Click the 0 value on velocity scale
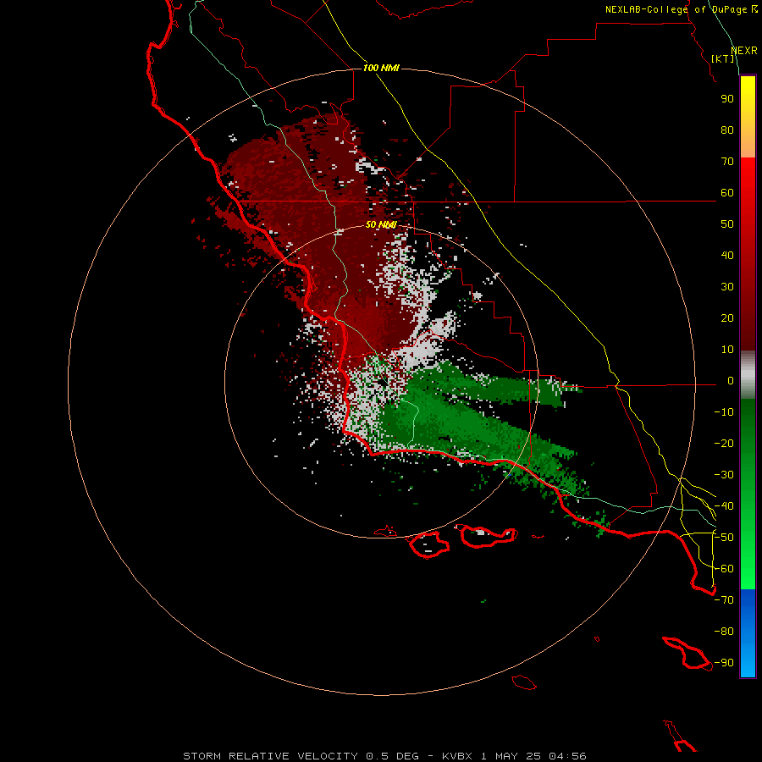The image size is (762, 762). coord(731,380)
